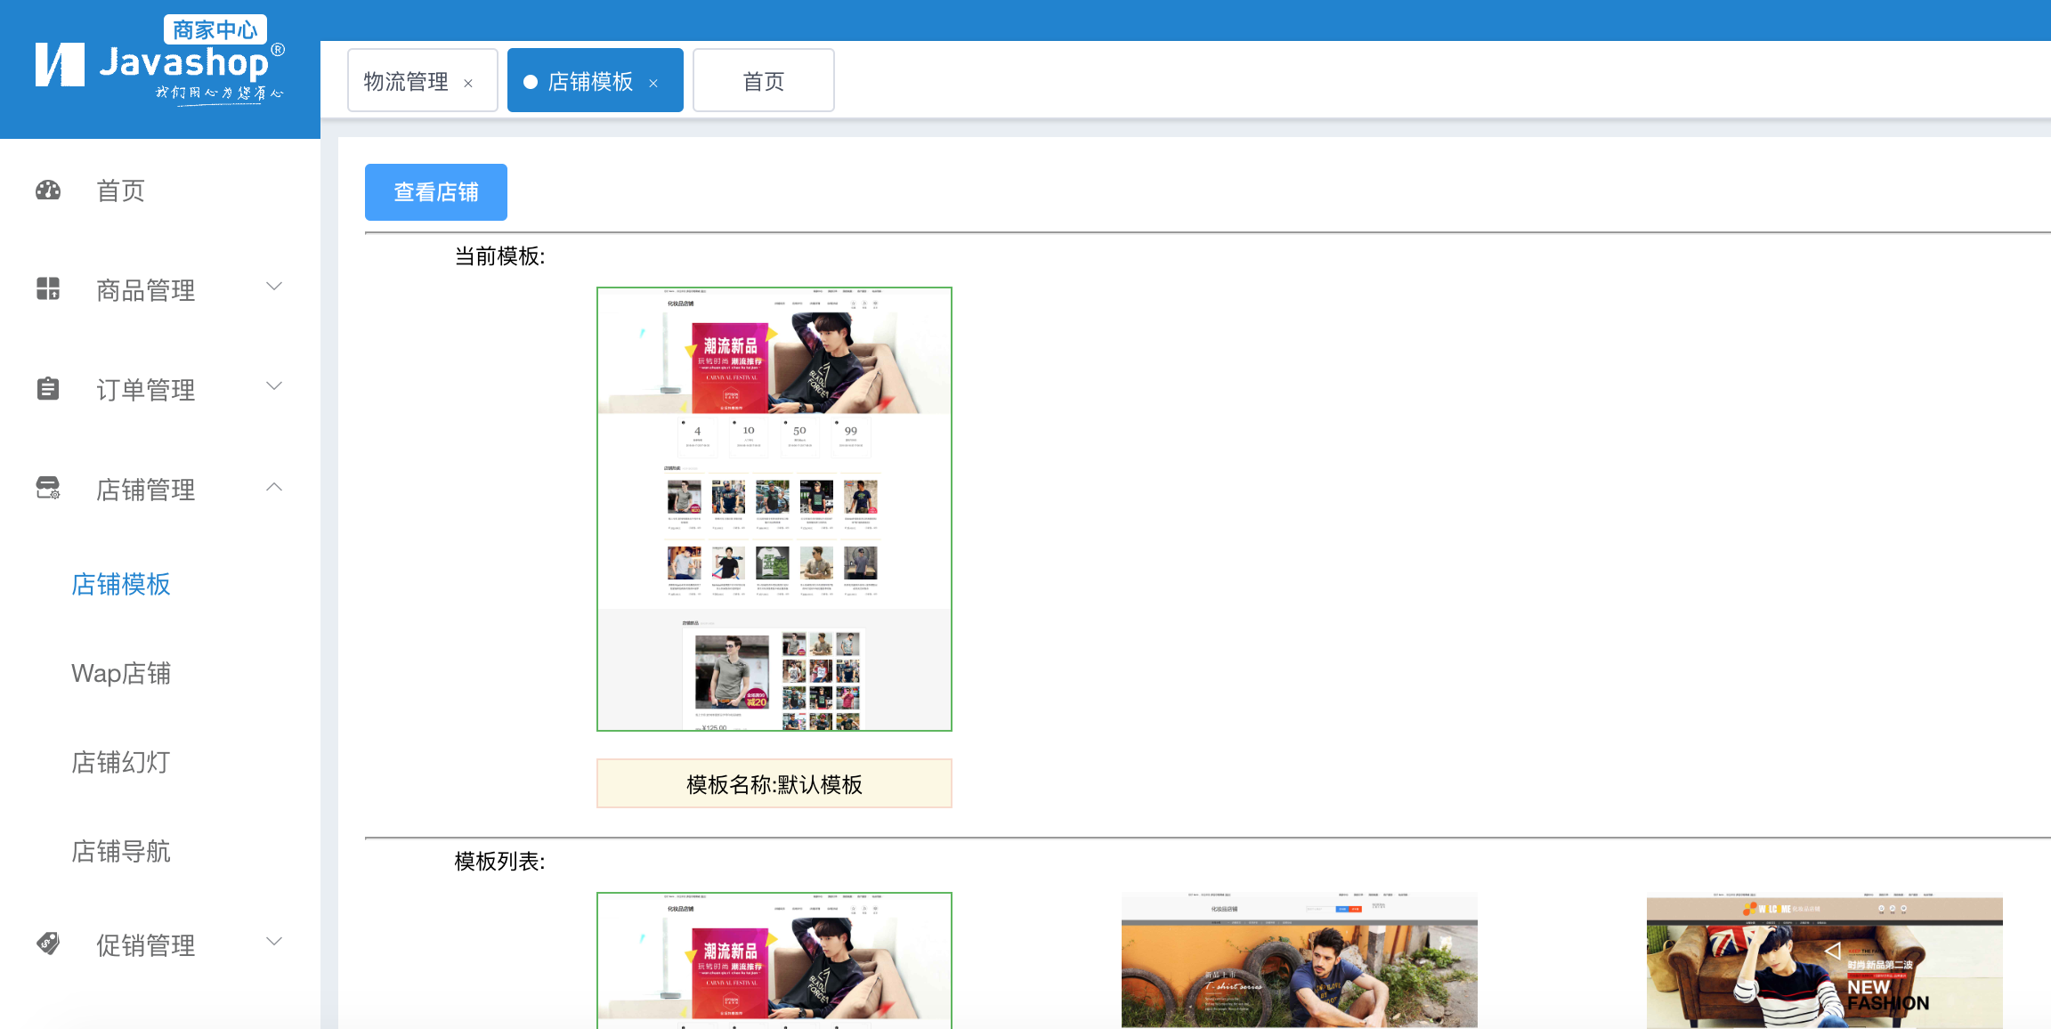Select Wap店铺 submenu item
This screenshot has width=2051, height=1029.
(x=121, y=673)
